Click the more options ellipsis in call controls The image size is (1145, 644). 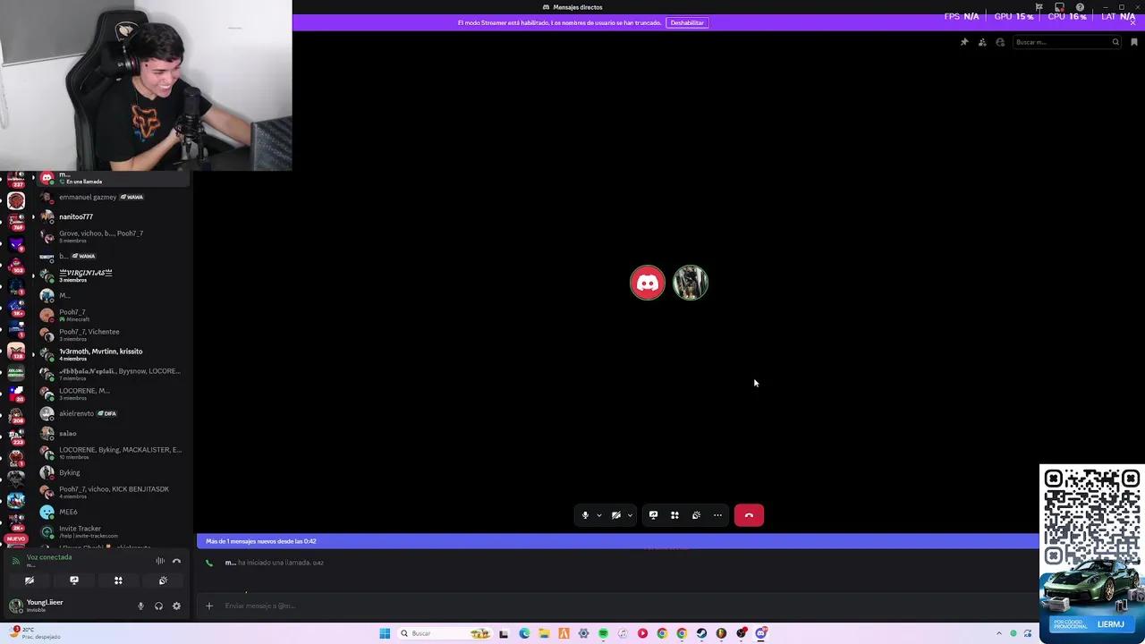(717, 514)
